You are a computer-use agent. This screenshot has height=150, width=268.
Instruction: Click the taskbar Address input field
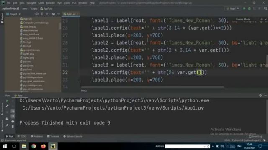[187, 146]
